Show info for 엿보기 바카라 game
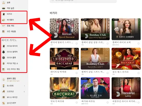 coord(77,103)
